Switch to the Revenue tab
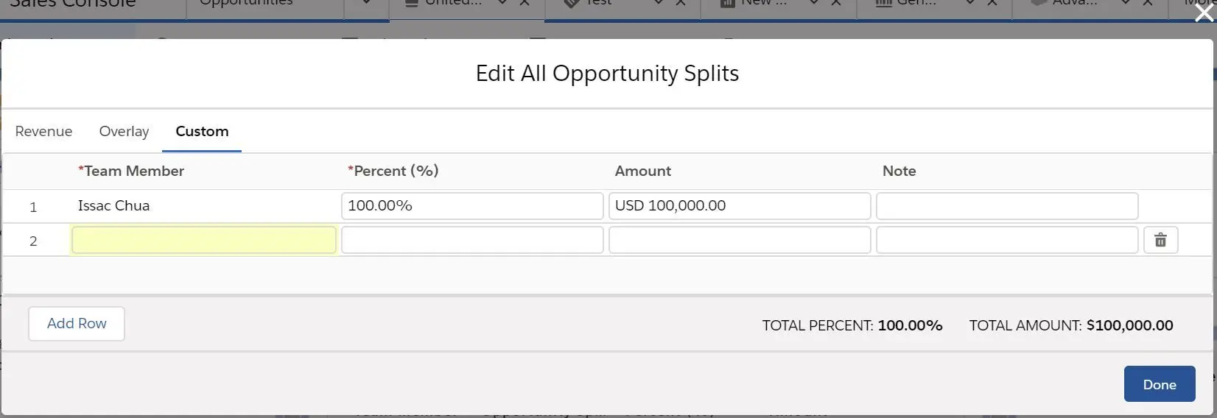The width and height of the screenshot is (1217, 418). pyautogui.click(x=43, y=131)
